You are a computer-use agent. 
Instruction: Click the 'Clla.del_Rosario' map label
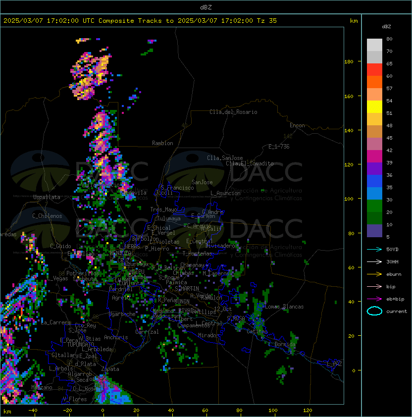point(233,112)
